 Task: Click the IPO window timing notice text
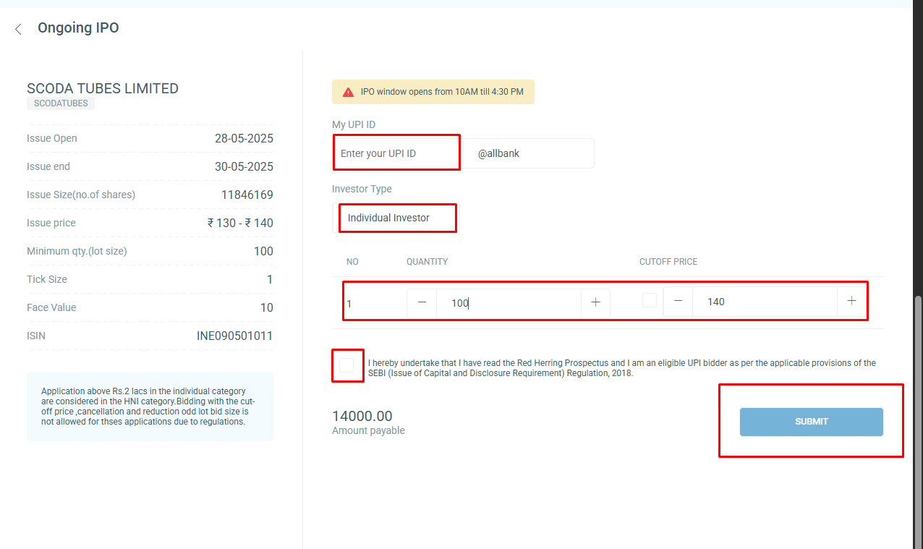442,92
